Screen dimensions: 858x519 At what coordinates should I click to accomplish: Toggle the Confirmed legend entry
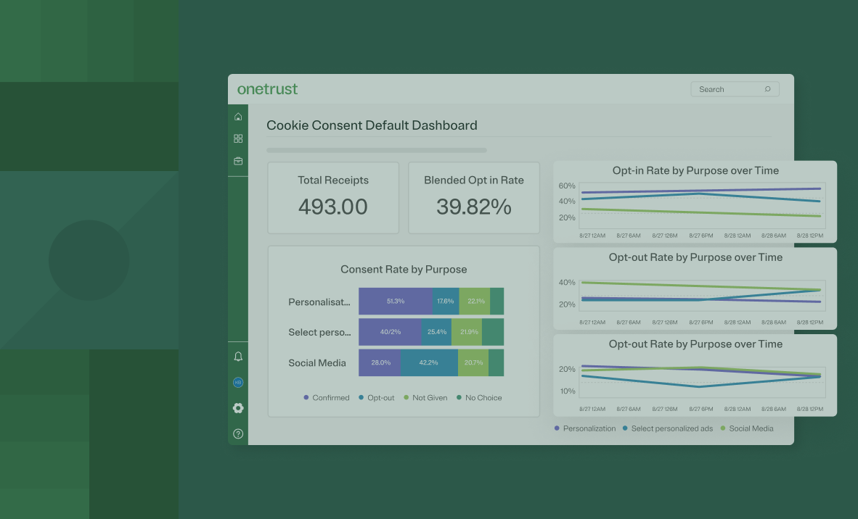pyautogui.click(x=326, y=397)
